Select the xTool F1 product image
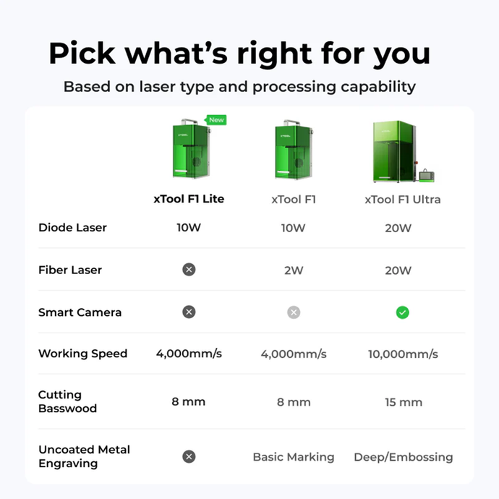Image resolution: width=499 pixels, height=499 pixels. (294, 151)
